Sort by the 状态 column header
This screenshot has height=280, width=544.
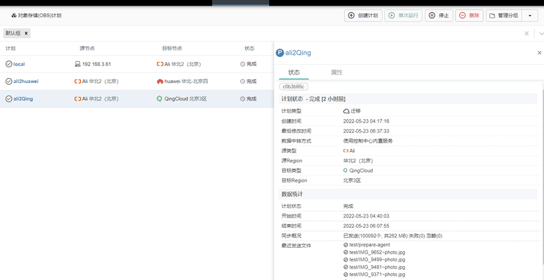(250, 48)
